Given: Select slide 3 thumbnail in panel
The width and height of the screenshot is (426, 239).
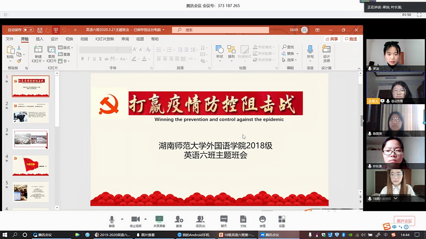Looking at the screenshot, I should [30, 139].
